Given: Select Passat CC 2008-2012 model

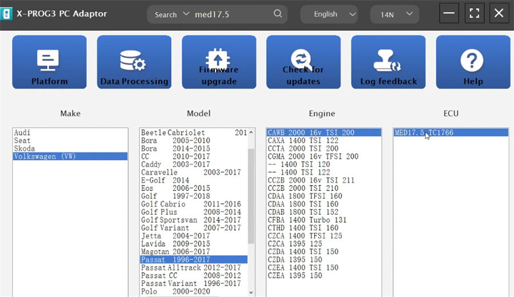Looking at the screenshot, I should coord(194,275).
